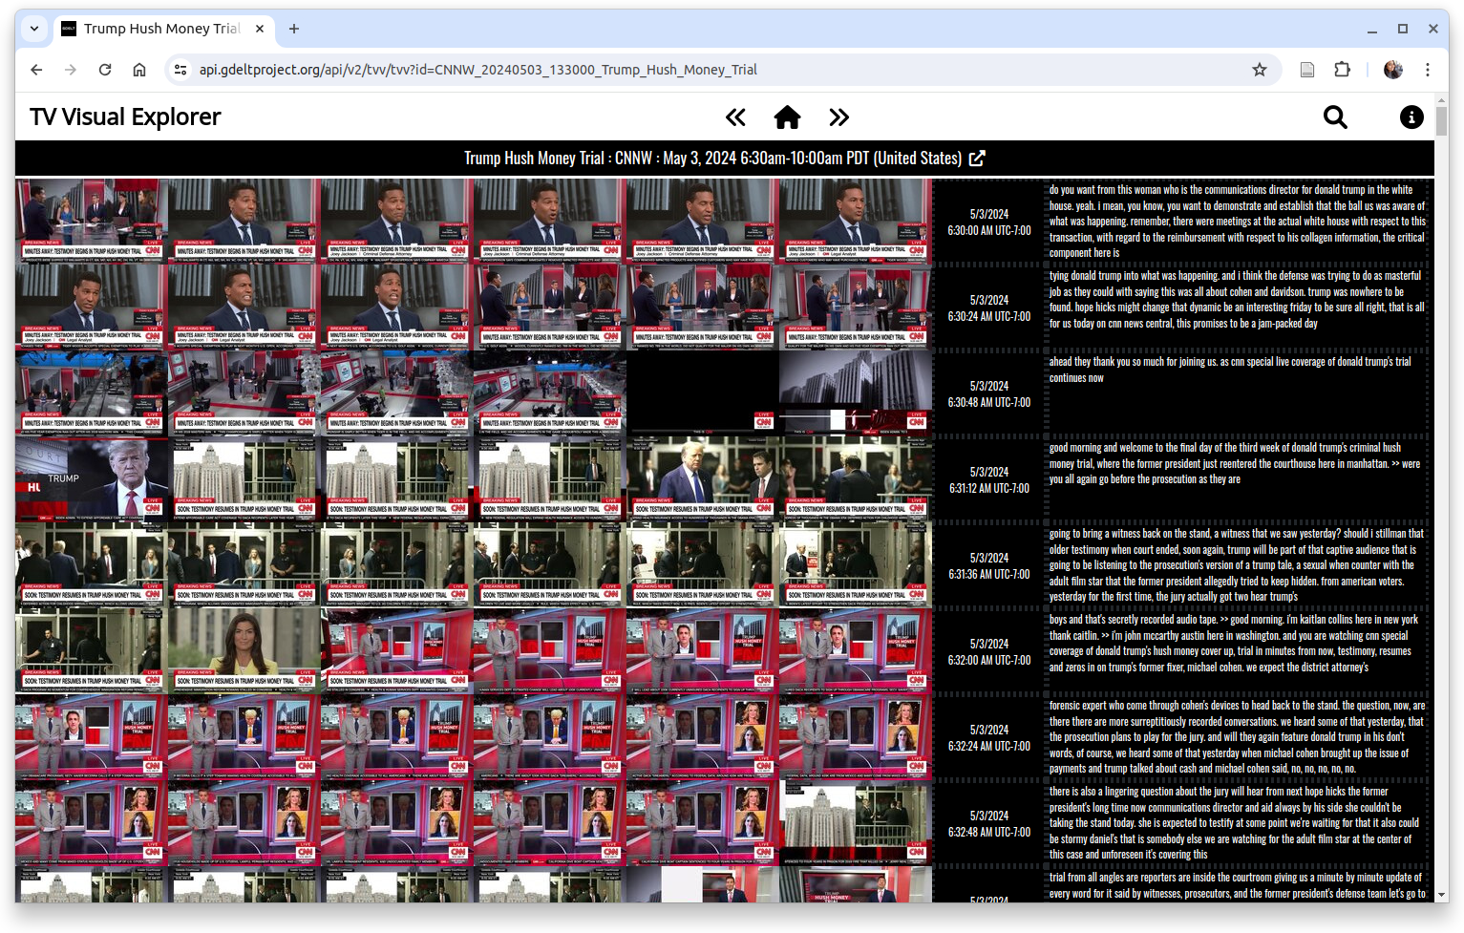Click the transcript starting 'going to bring a witness back'
Image resolution: width=1464 pixels, height=933 pixels.
pyautogui.click(x=1238, y=565)
